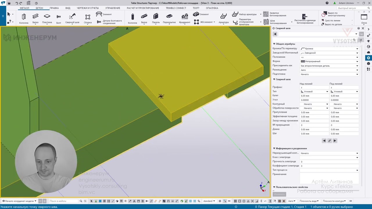Open the Сборка assembly tool
Viewport: 372px width, 209px height.
click(x=88, y=19)
